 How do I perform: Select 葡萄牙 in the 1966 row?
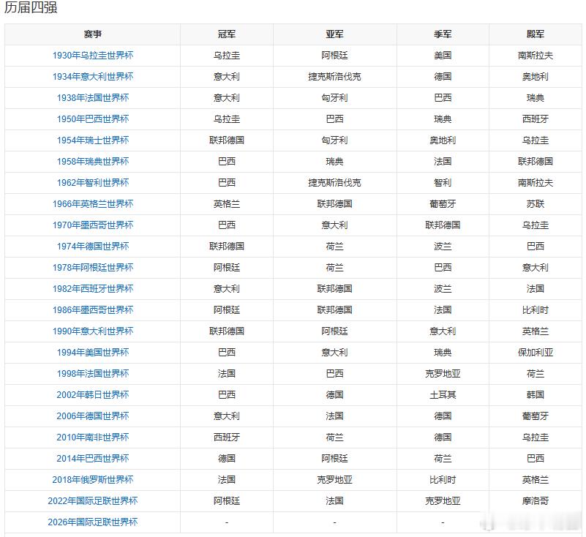[x=443, y=204]
